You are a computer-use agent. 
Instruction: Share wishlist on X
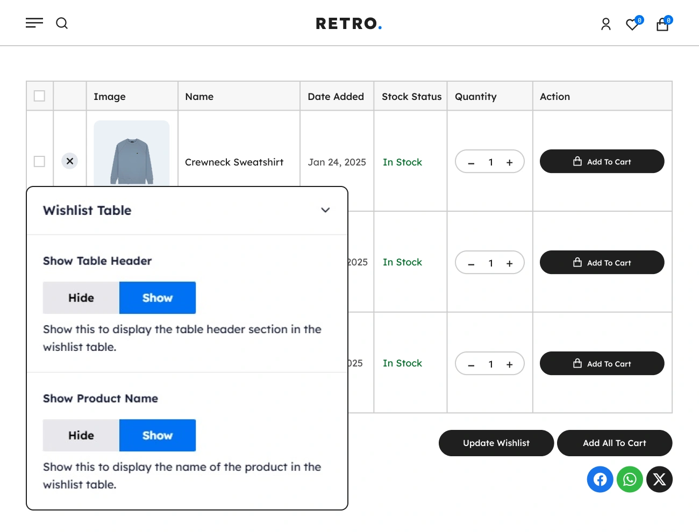tap(659, 479)
